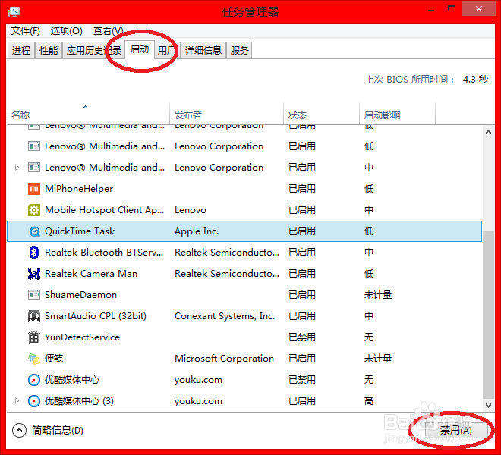This screenshot has width=501, height=455.
Task: Click the ShuameDaemon icon
Action: click(34, 295)
